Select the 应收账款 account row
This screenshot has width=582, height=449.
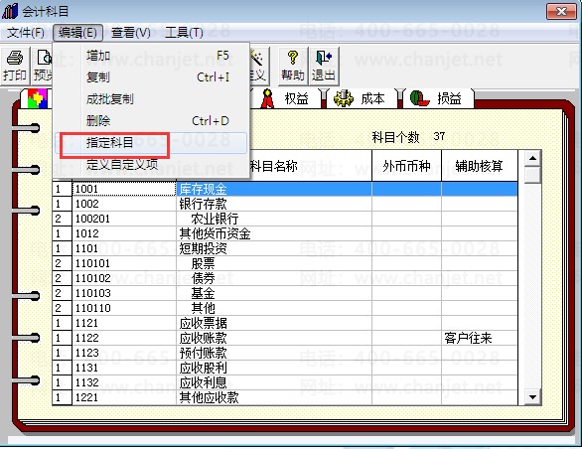pyautogui.click(x=285, y=338)
